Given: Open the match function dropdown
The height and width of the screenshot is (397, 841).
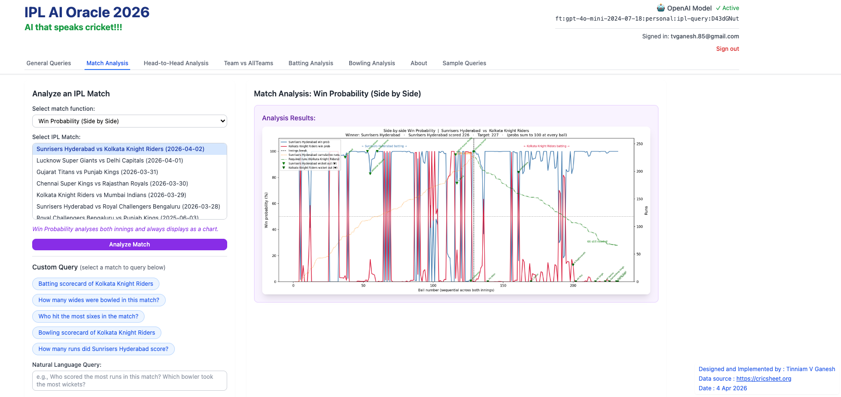Looking at the screenshot, I should pyautogui.click(x=129, y=121).
